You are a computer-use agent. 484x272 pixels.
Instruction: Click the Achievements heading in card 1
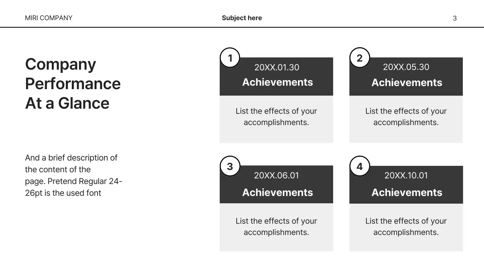point(277,82)
